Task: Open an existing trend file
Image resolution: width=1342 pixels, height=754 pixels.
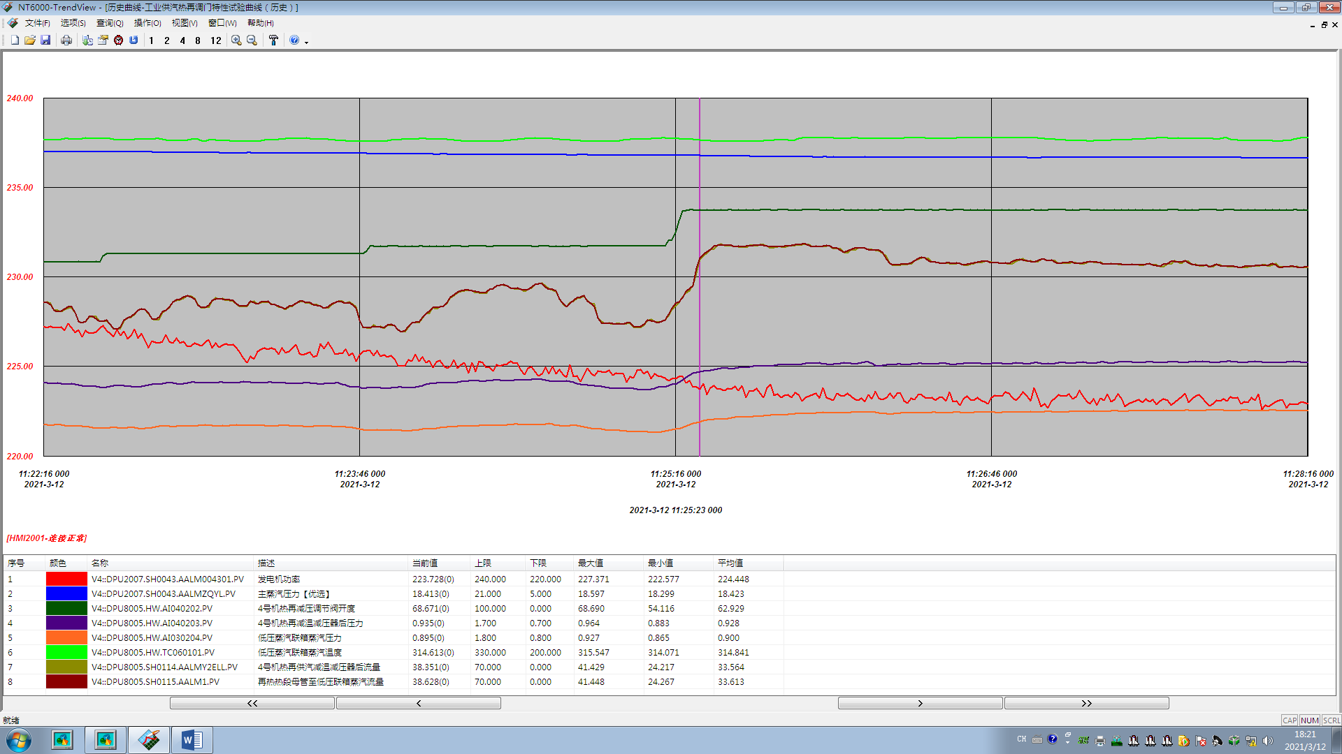Action: coord(30,40)
